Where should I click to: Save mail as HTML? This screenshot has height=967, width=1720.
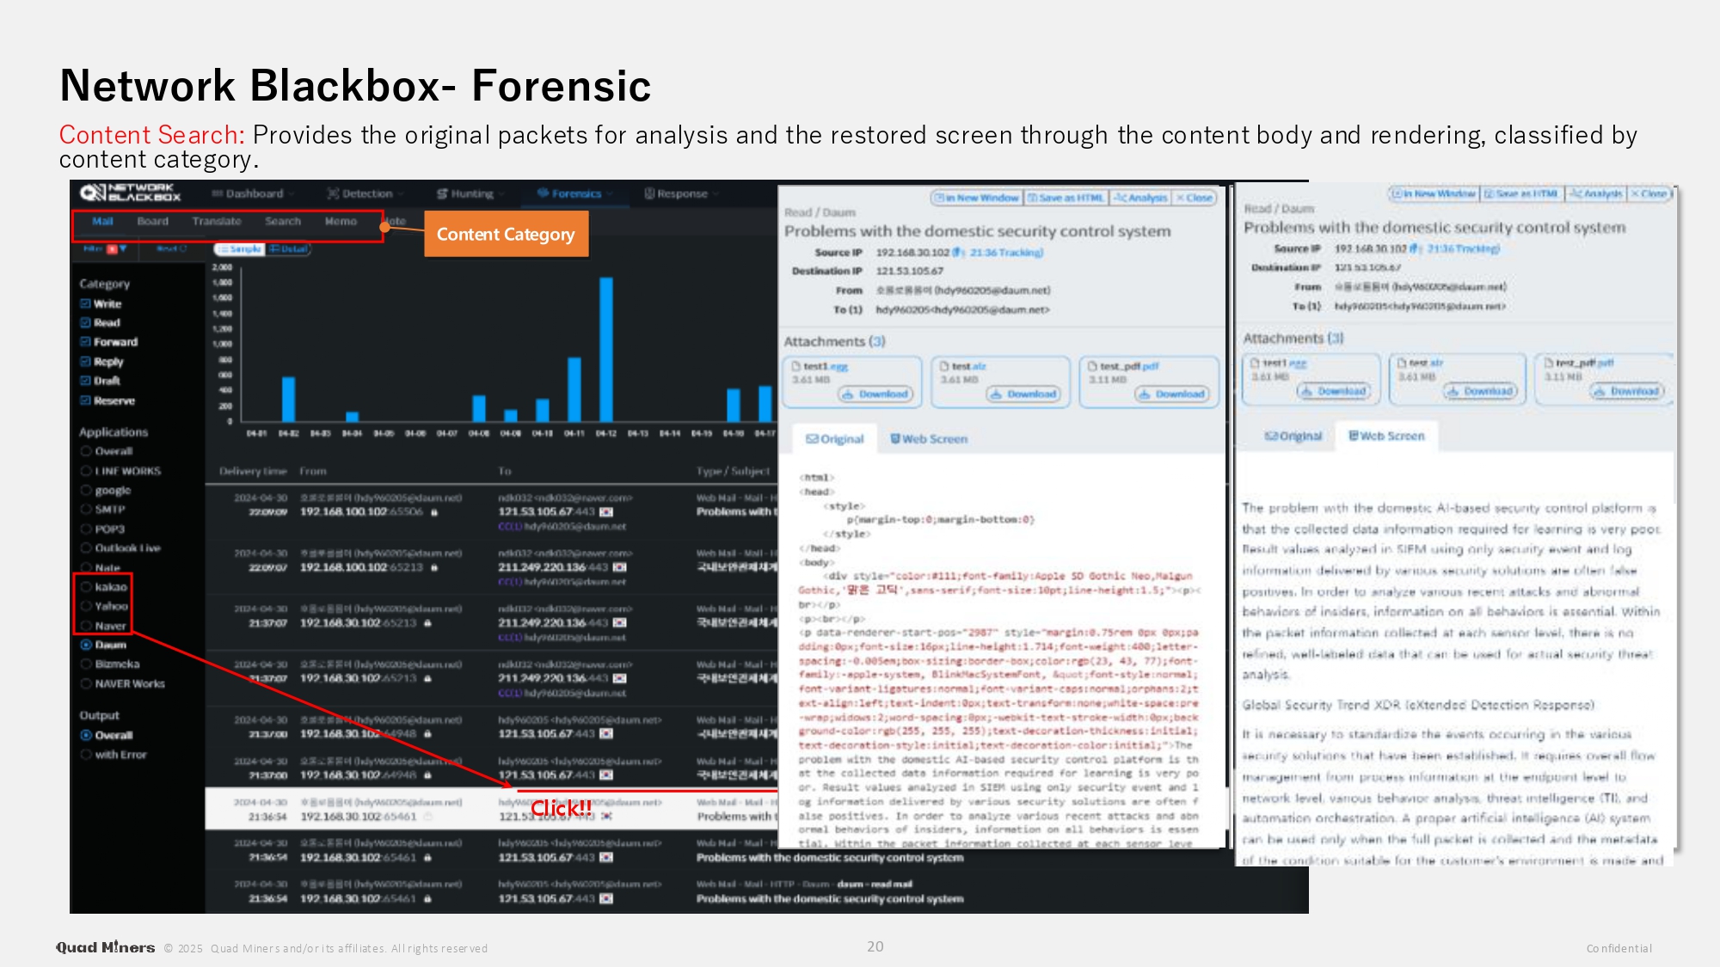1065,198
